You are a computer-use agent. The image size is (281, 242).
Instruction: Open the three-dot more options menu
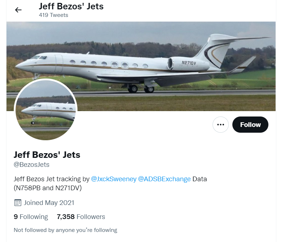pyautogui.click(x=220, y=125)
